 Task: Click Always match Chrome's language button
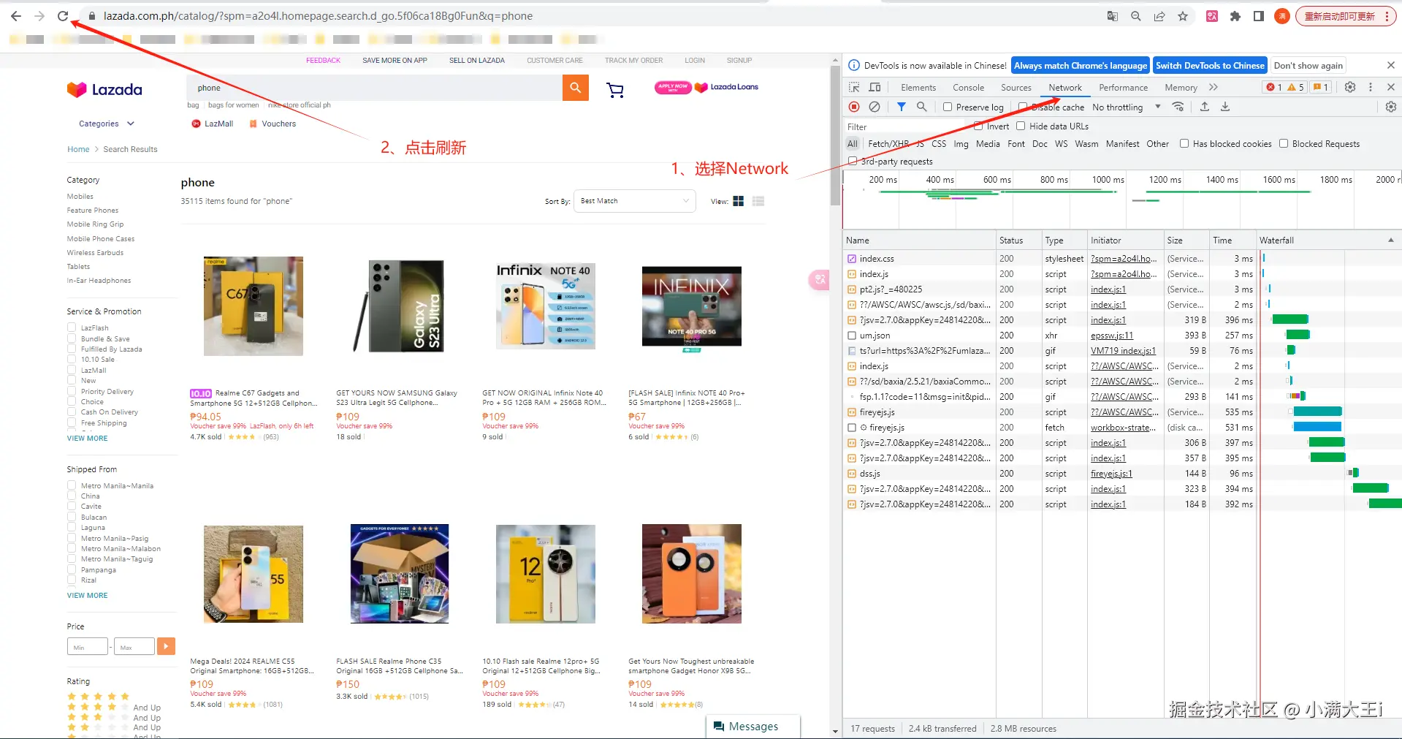pyautogui.click(x=1080, y=66)
